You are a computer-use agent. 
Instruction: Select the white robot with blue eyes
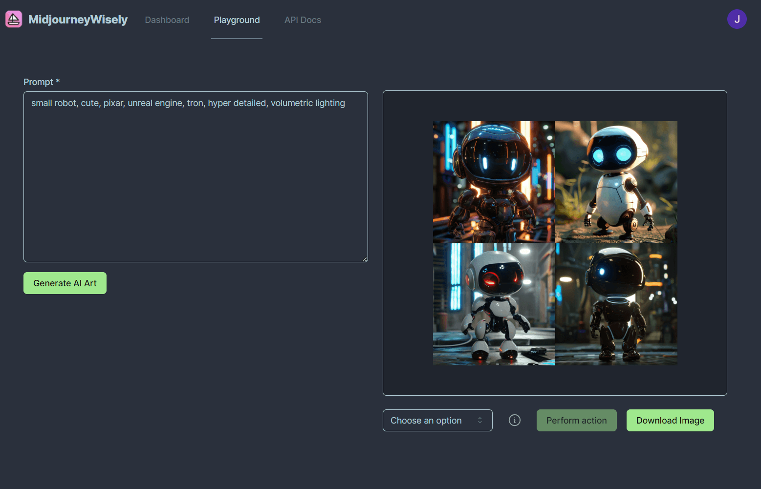point(616,182)
